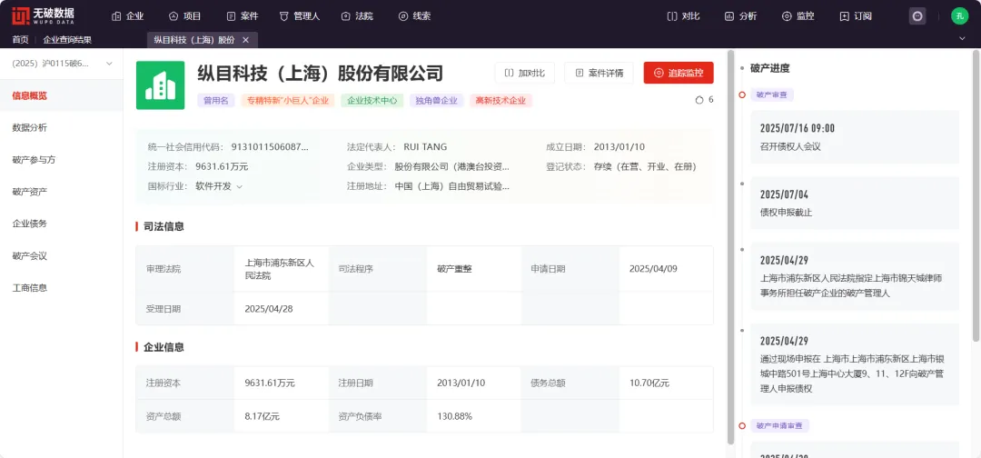The width and height of the screenshot is (981, 458).
Task: Open the 法院 menu in top navigation
Action: coord(357,16)
